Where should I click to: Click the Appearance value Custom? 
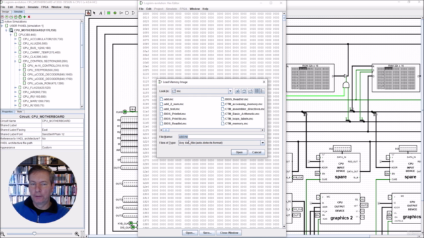coord(62,147)
